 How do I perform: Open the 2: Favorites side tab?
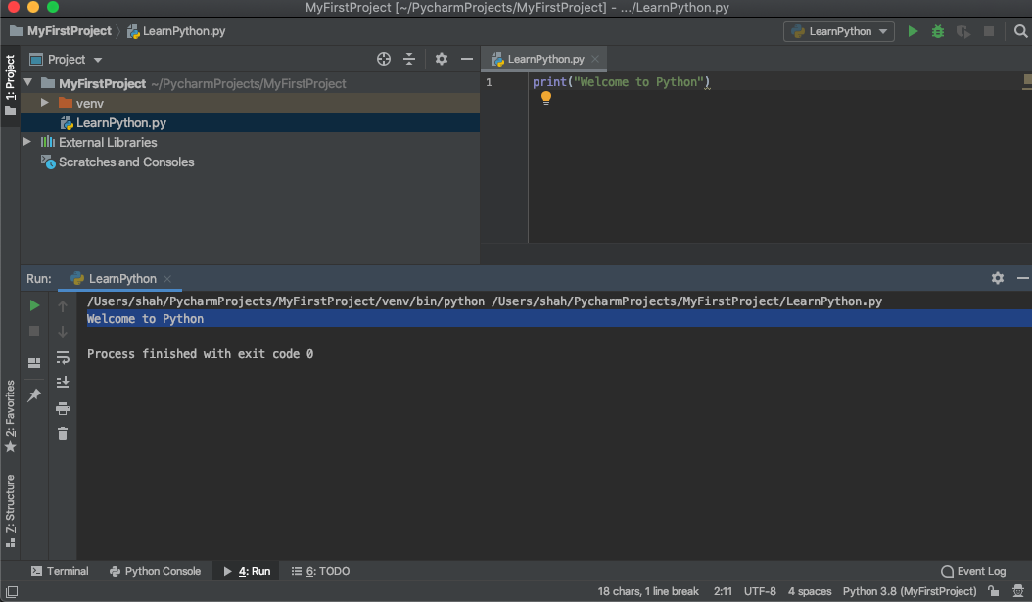click(x=10, y=416)
